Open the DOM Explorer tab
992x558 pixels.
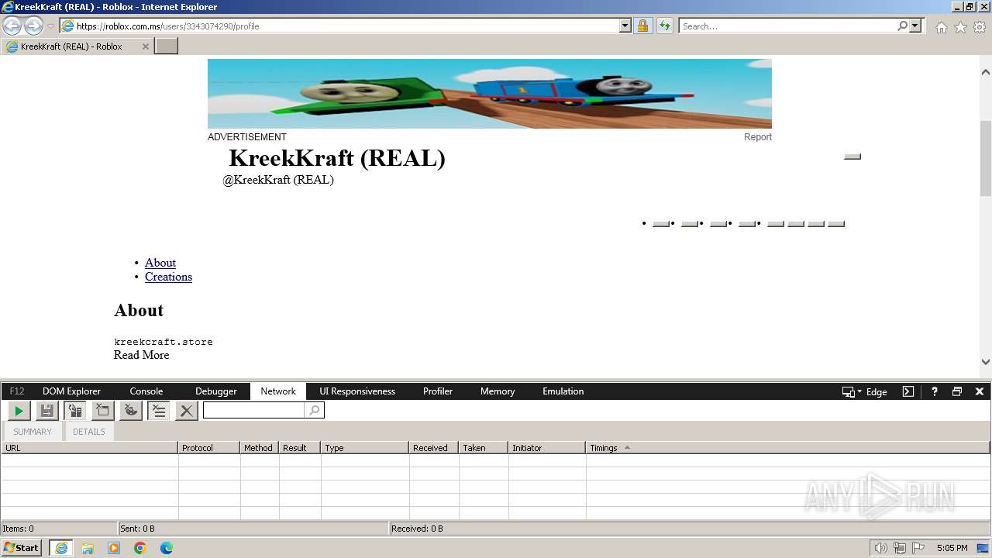71,391
